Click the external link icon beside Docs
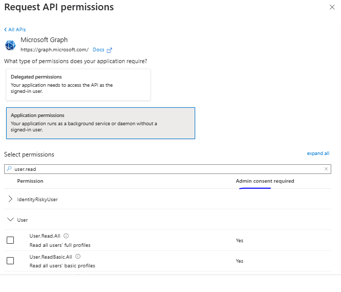Image resolution: width=341 pixels, height=292 pixels. [x=109, y=50]
